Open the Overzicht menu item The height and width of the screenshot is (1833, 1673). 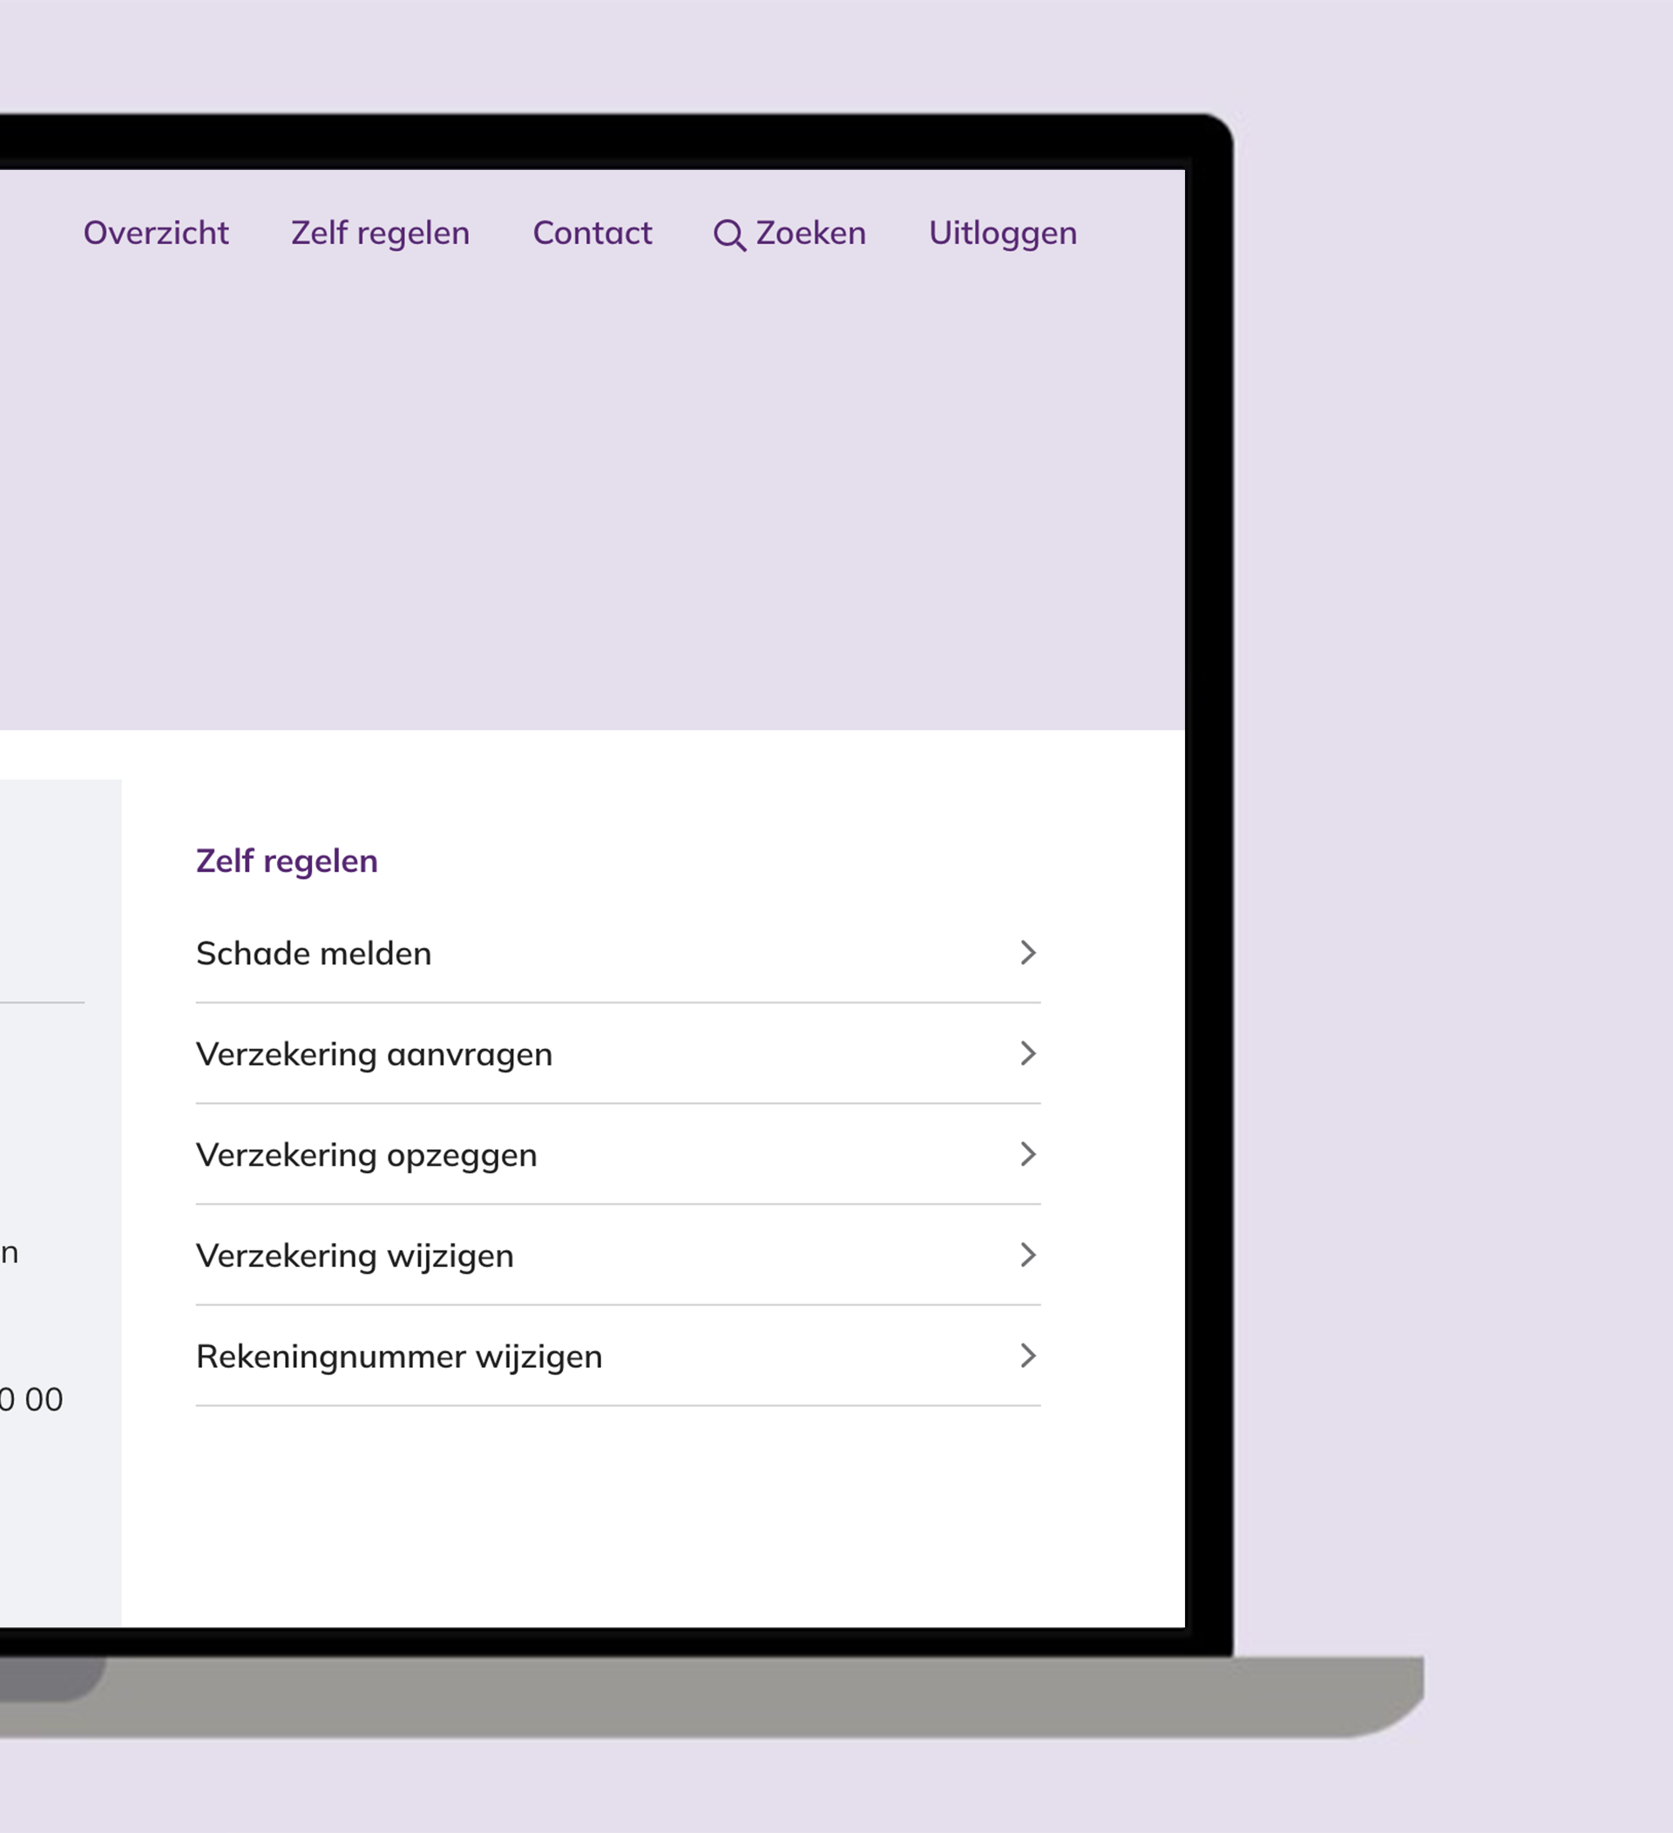coord(155,233)
